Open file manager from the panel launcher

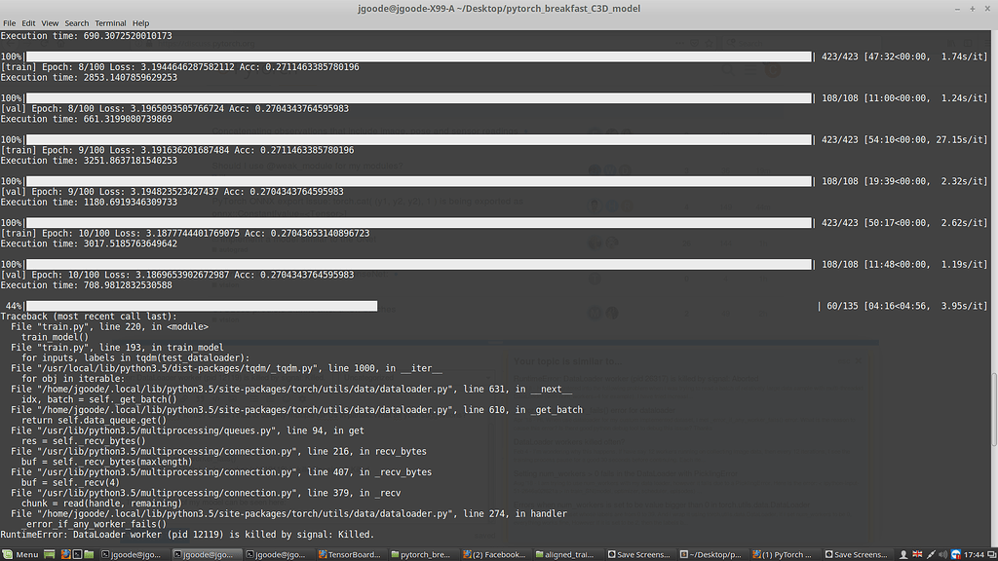pyautogui.click(x=89, y=554)
